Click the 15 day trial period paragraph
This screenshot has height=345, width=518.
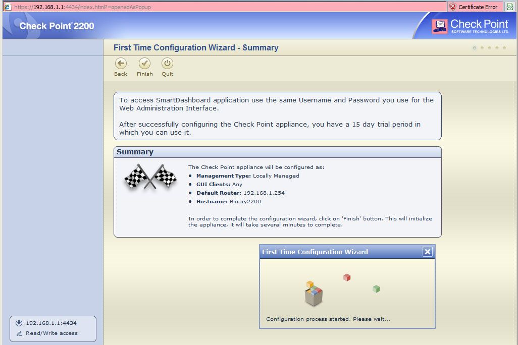point(270,128)
